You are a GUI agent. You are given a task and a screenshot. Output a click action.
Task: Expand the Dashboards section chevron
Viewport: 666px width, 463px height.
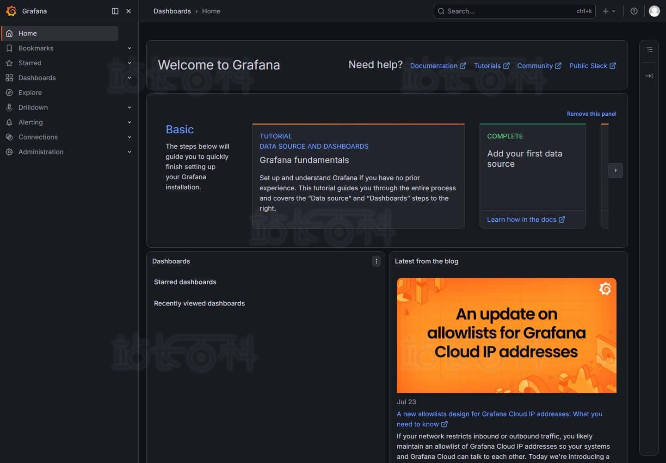[129, 78]
